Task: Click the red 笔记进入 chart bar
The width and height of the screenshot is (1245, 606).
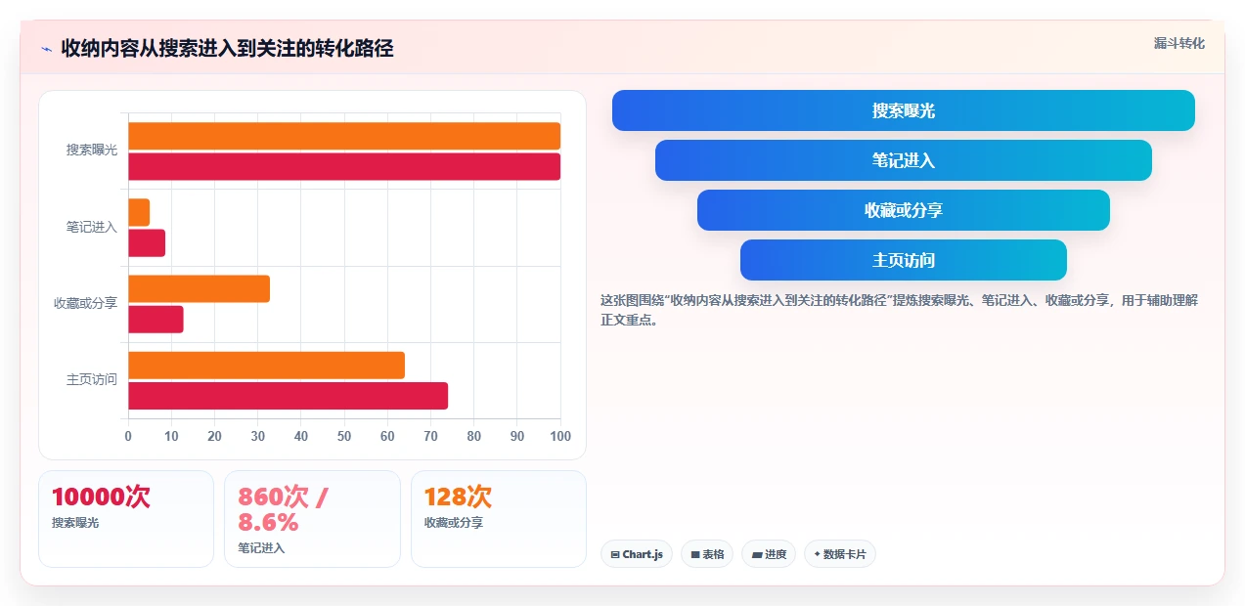Action: tap(147, 242)
